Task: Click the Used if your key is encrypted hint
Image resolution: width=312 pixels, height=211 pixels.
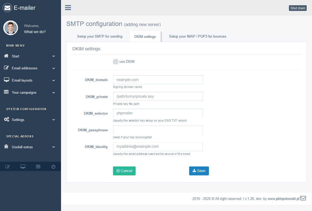Action: tap(132, 137)
